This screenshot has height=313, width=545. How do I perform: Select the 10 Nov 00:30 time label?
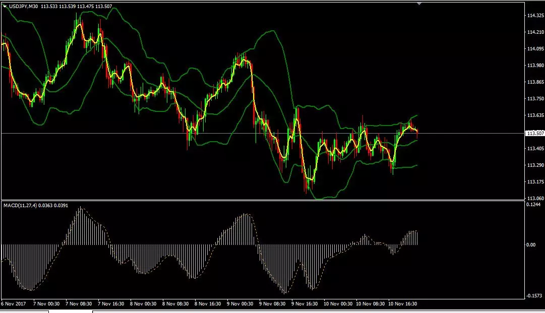click(338, 304)
